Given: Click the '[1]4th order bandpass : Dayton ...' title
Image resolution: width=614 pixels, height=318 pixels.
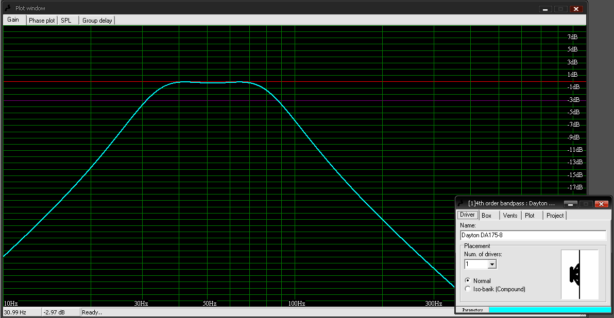Looking at the screenshot, I should click(x=511, y=203).
